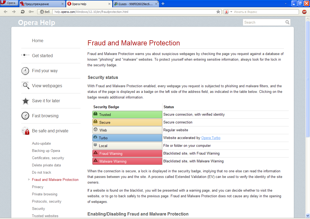310x219 pixels.
Task: Click the padlock icon for Be safe and private
Action: tap(26, 131)
